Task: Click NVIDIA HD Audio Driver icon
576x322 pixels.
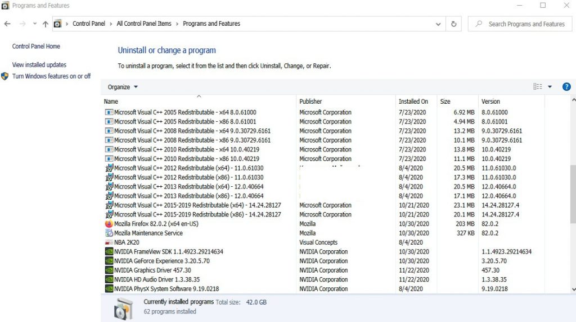Action: coord(109,279)
